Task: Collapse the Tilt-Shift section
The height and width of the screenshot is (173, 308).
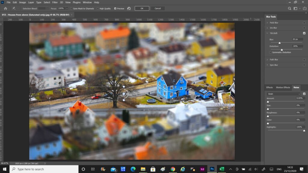Action: coord(267,33)
